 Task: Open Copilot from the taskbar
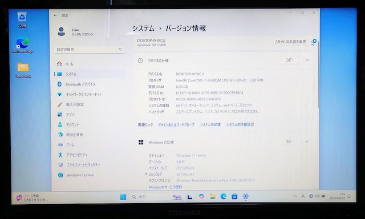pos(201,197)
